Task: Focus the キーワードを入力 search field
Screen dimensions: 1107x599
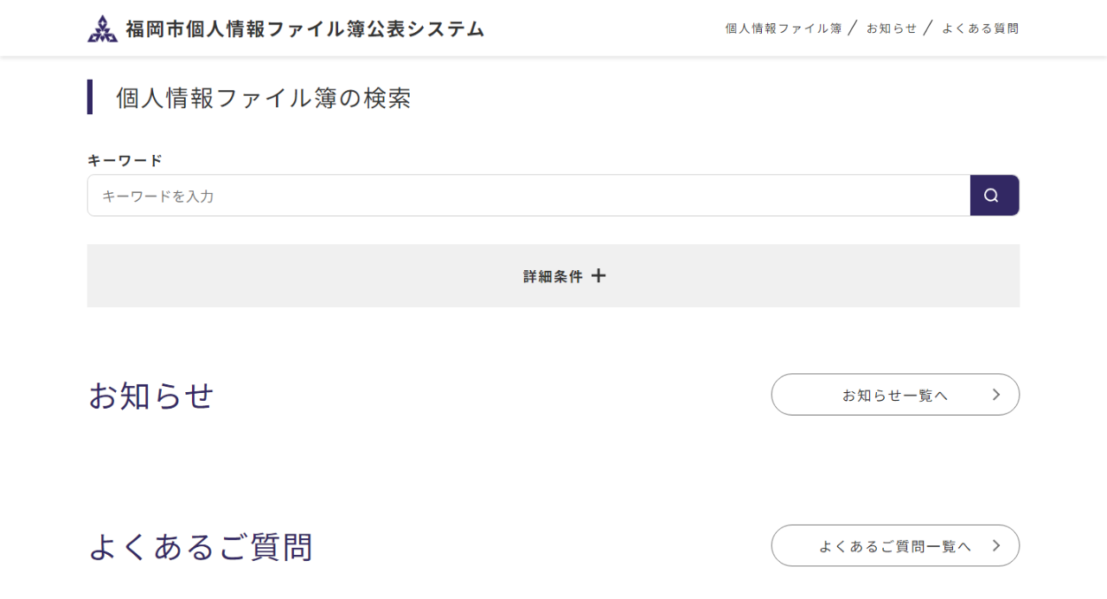Action: pyautogui.click(x=528, y=196)
